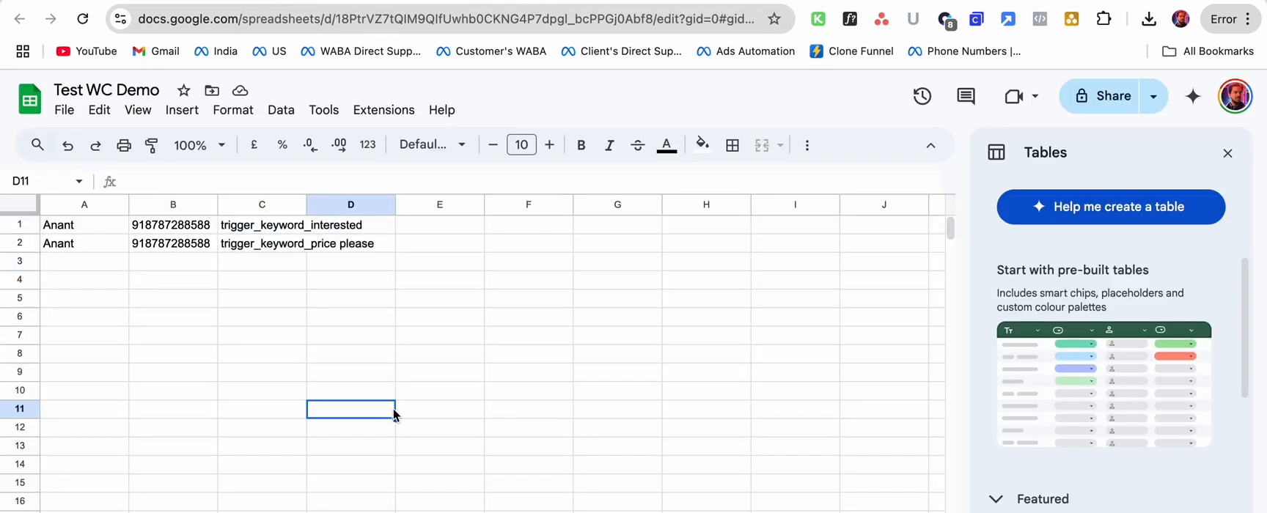Click the Share button
This screenshot has height=513, width=1267.
coord(1099,96)
